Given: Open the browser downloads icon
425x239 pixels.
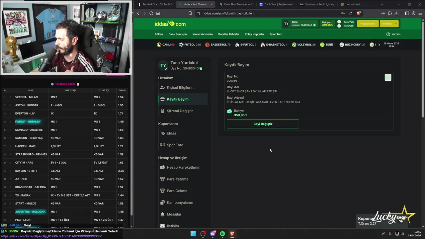Looking at the screenshot, I should 396,13.
